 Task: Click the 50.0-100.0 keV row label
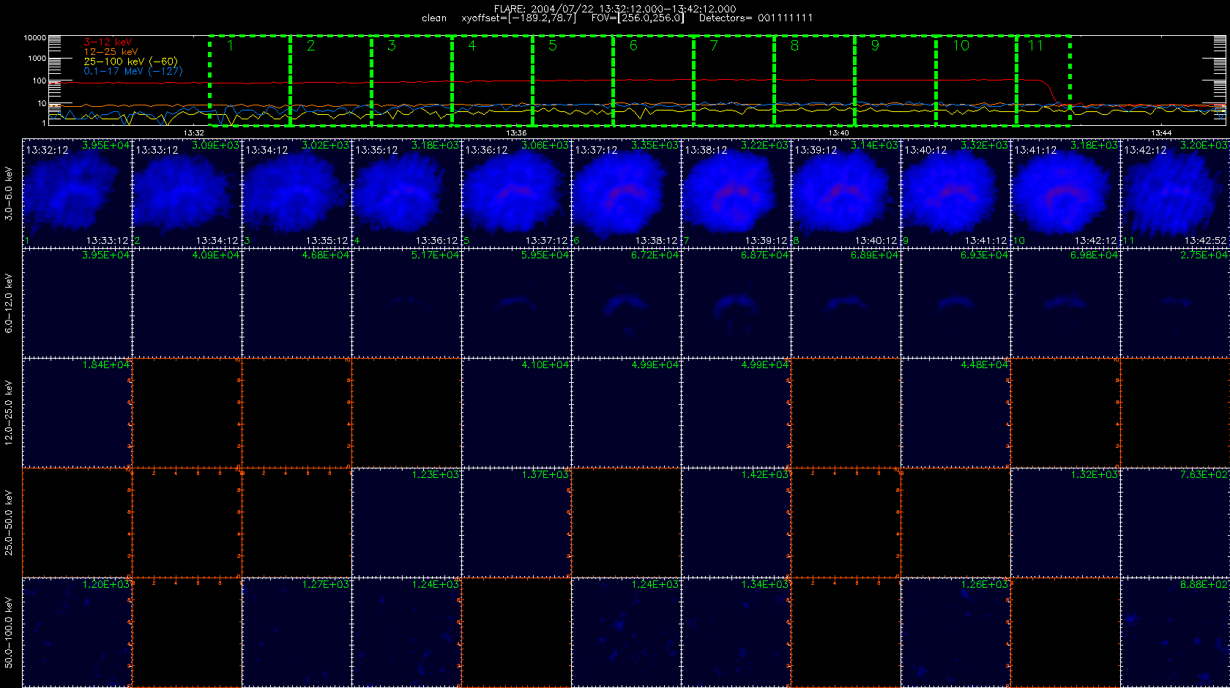9,632
